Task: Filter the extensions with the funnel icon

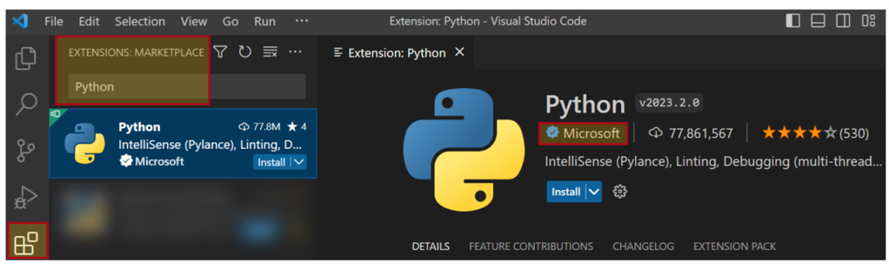Action: coord(220,52)
